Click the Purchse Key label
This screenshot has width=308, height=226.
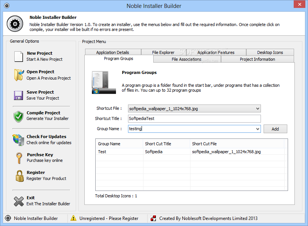click(40, 155)
